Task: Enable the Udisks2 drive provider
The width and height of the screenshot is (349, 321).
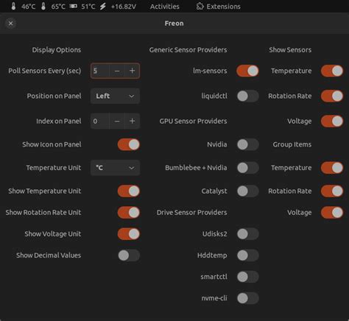Action: pos(247,234)
